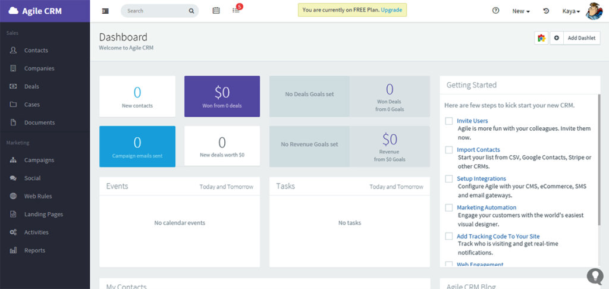The image size is (609, 289).
Task: Open the chat support bubble icon
Action: point(595,276)
